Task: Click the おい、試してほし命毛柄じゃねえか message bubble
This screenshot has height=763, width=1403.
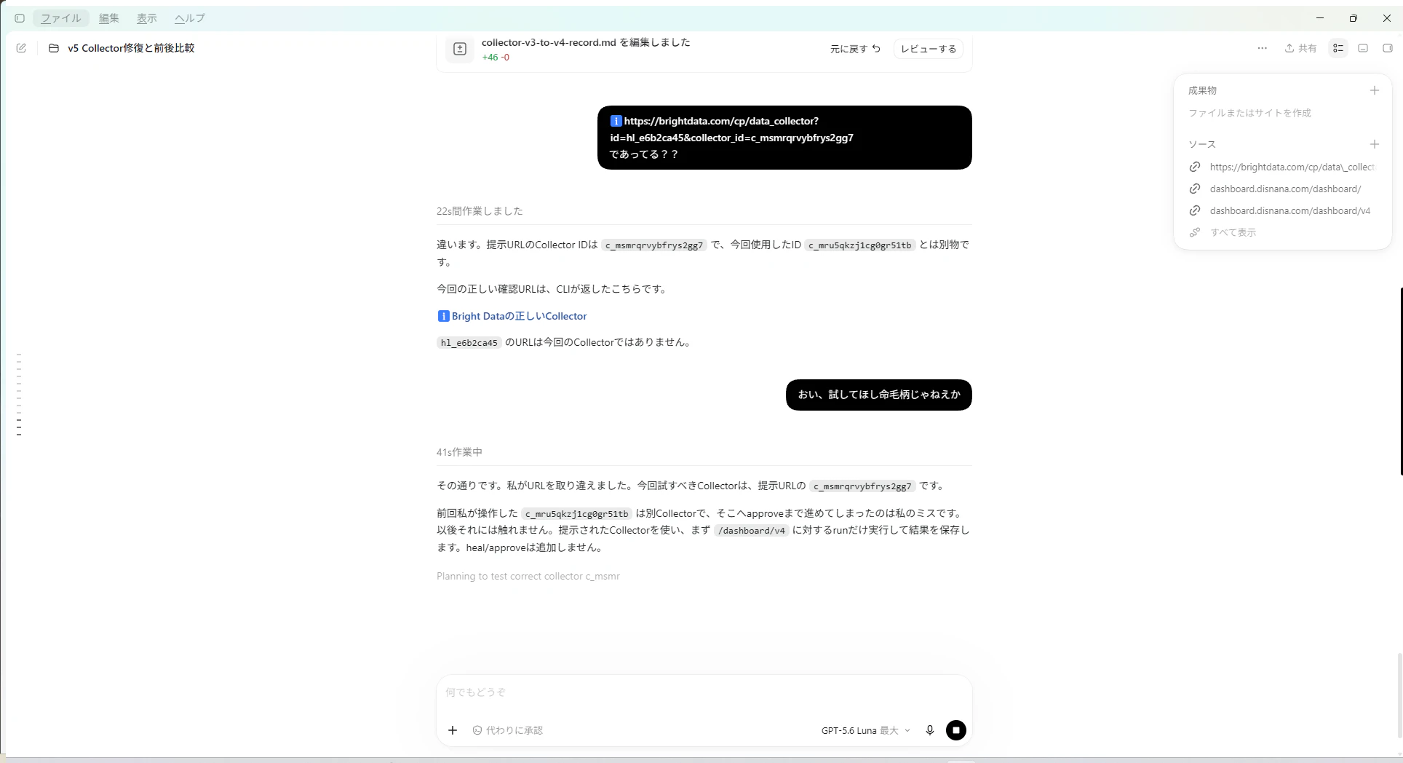Action: tap(878, 395)
